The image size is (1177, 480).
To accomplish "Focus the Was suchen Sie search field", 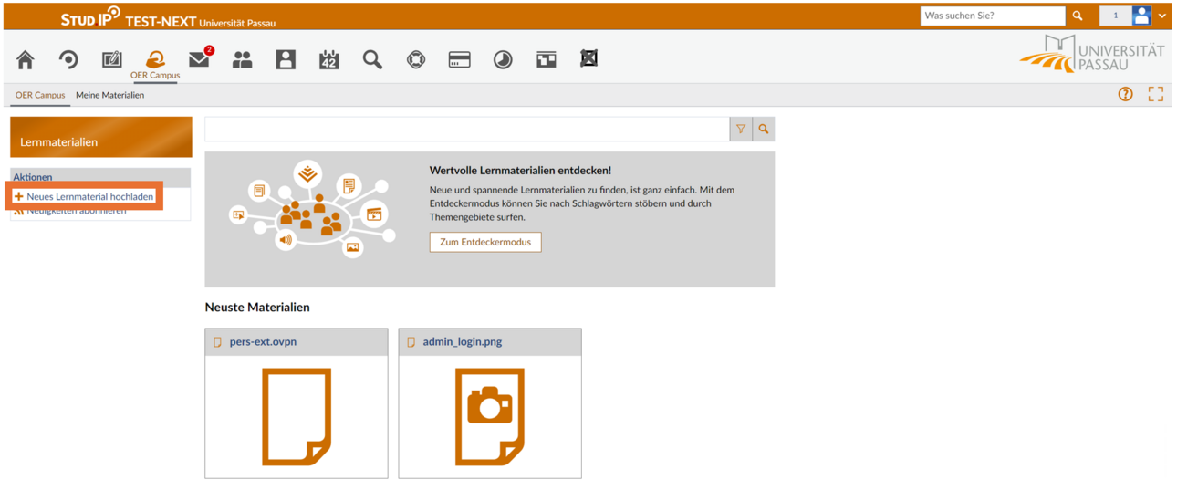I will 993,16.
